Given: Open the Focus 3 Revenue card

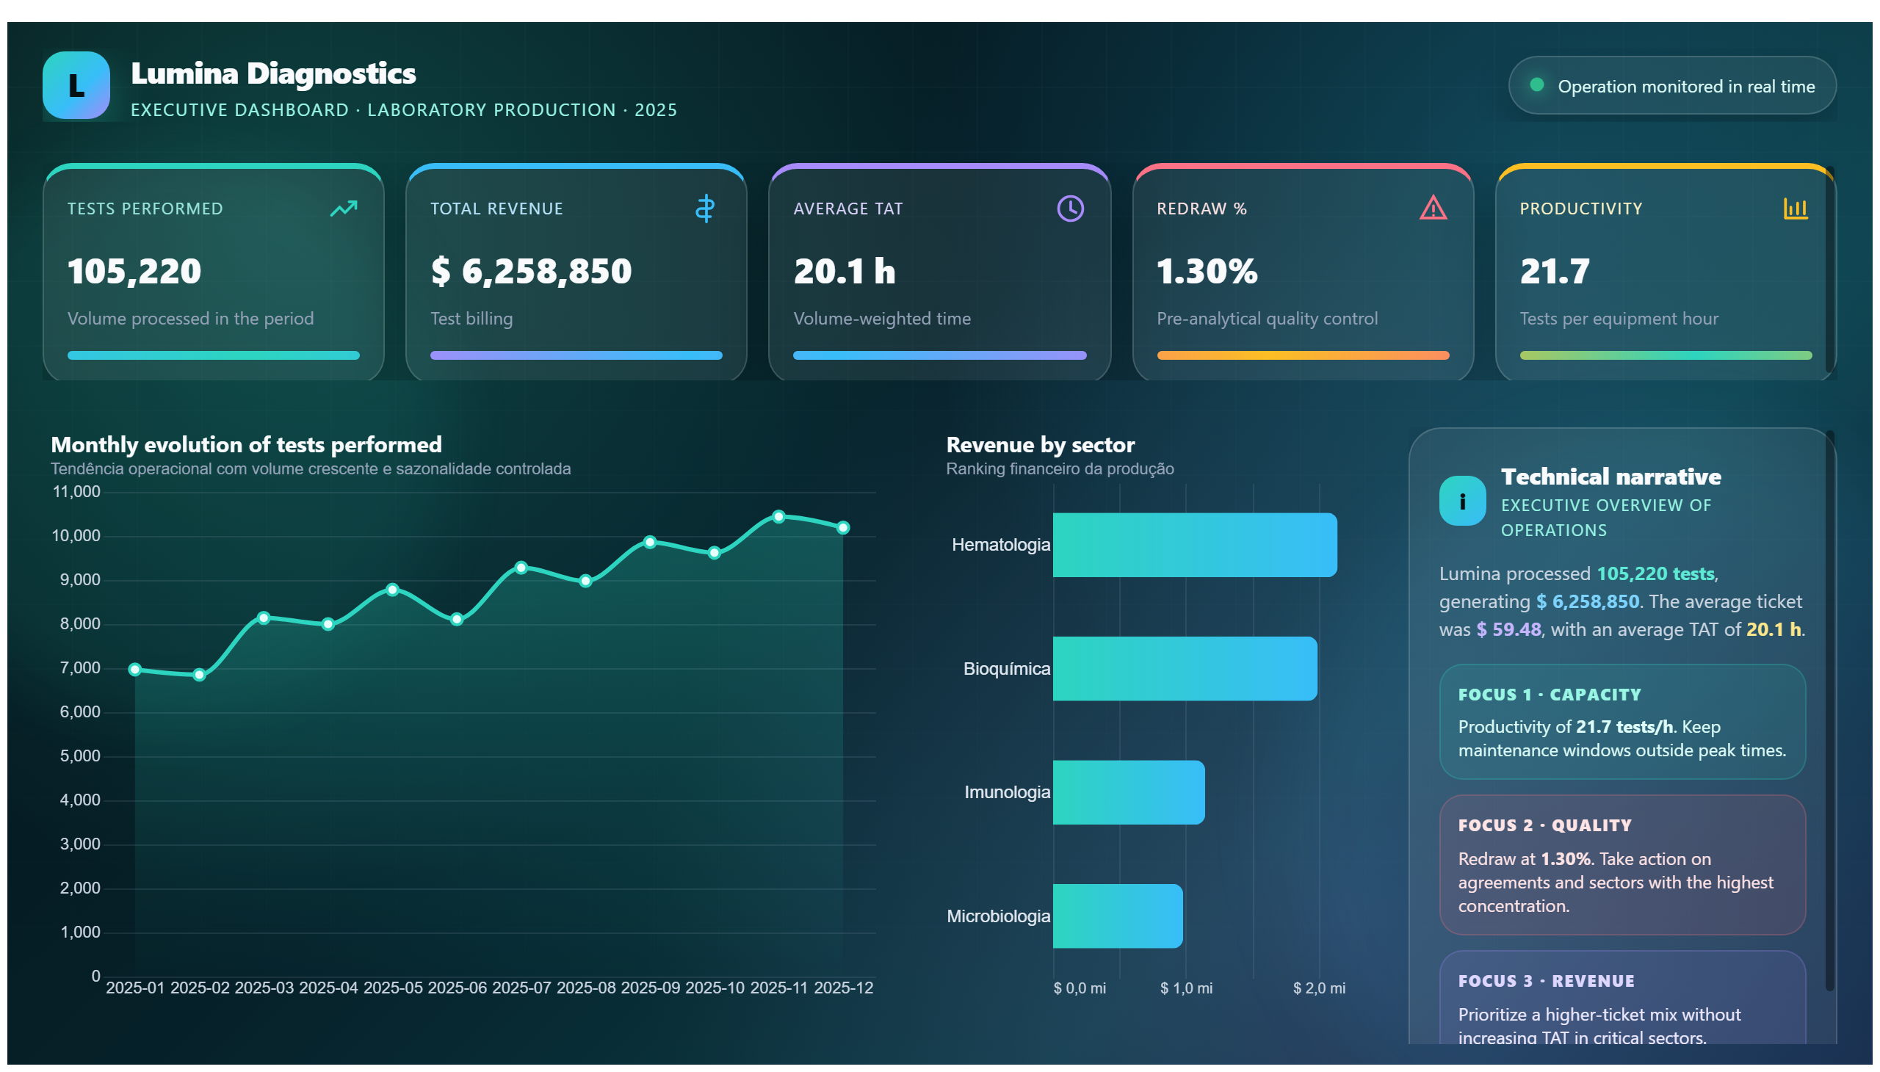Looking at the screenshot, I should coord(1622,999).
